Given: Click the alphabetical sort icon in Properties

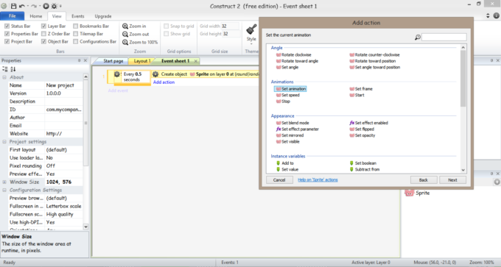Looking at the screenshot, I should click(13, 69).
